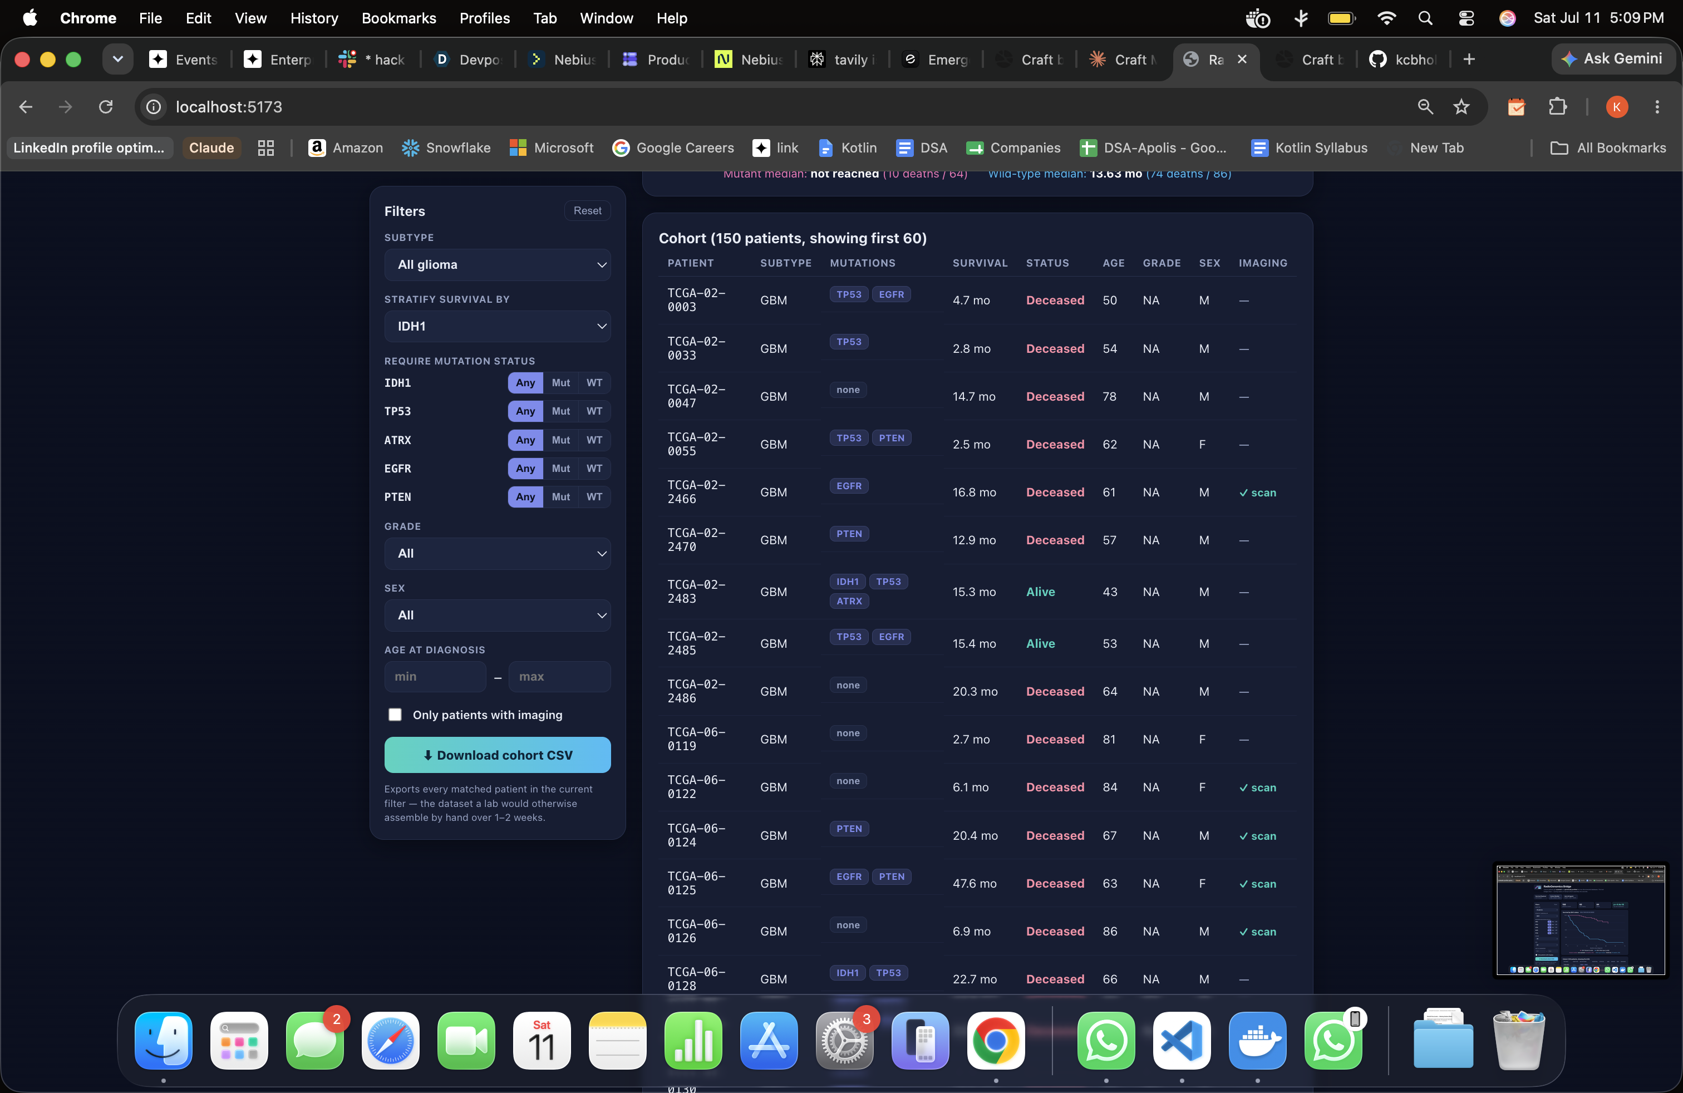This screenshot has width=1683, height=1093.
Task: Open the Google Careers bookmark
Action: point(672,148)
